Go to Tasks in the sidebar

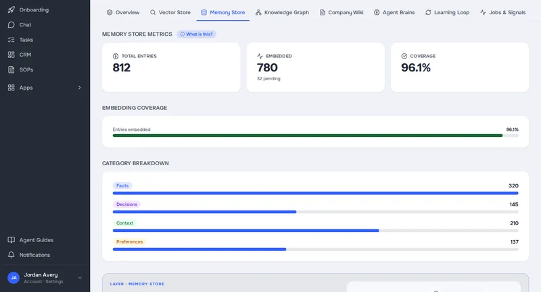45,40
